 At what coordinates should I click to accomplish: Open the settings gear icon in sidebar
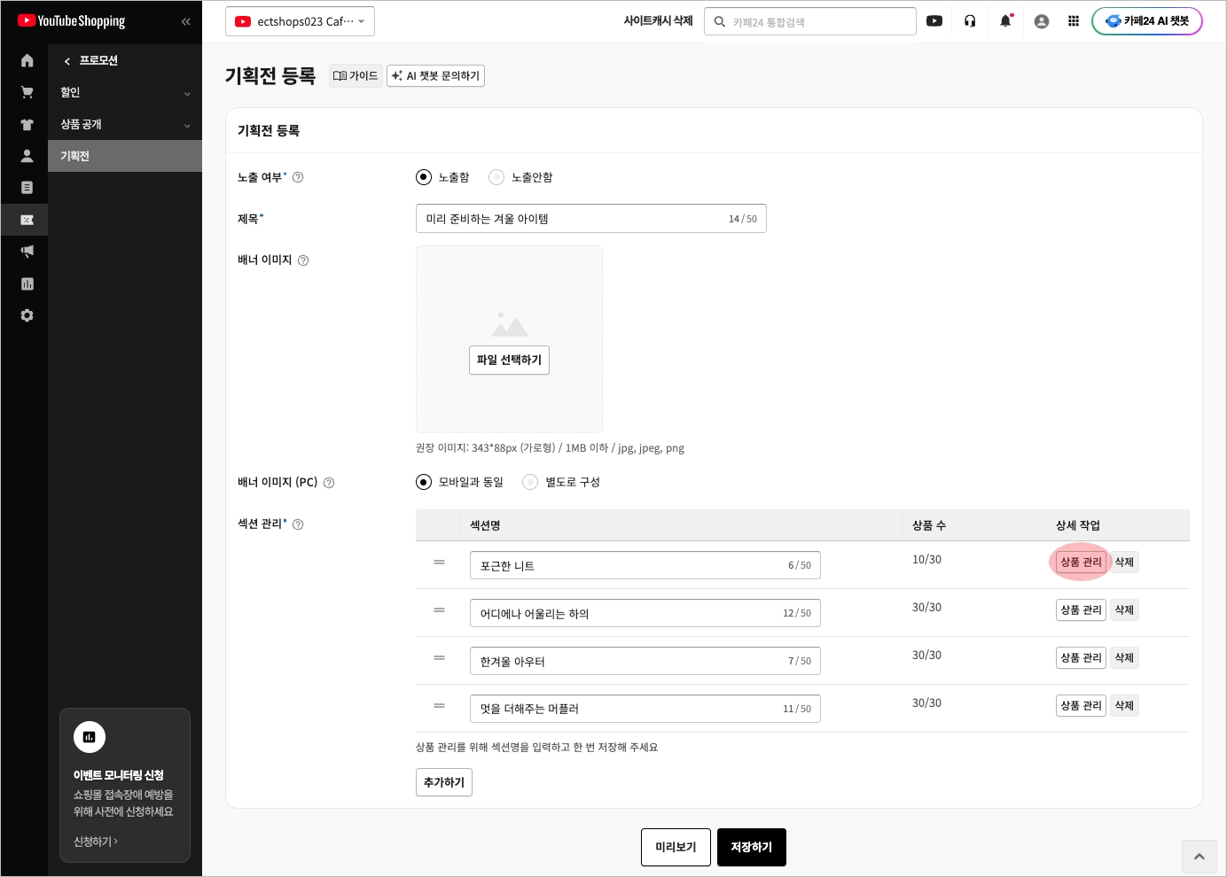27,315
